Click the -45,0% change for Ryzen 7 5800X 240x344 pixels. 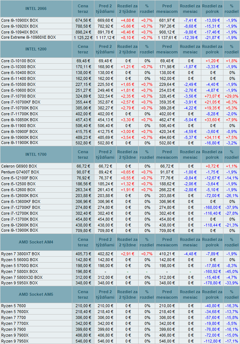(x=232, y=271)
